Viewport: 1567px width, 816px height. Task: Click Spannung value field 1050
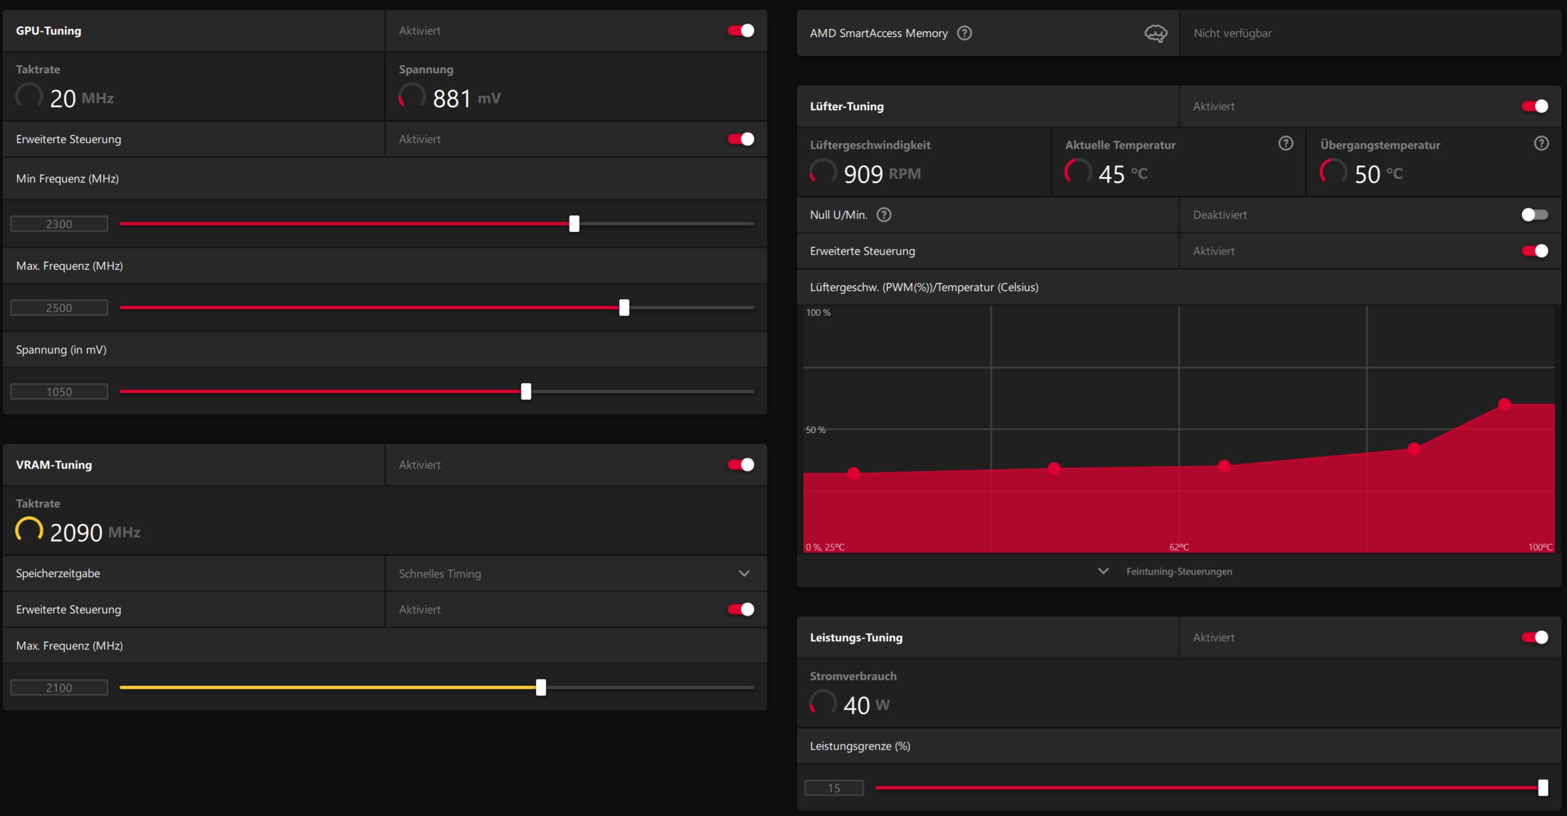(59, 392)
